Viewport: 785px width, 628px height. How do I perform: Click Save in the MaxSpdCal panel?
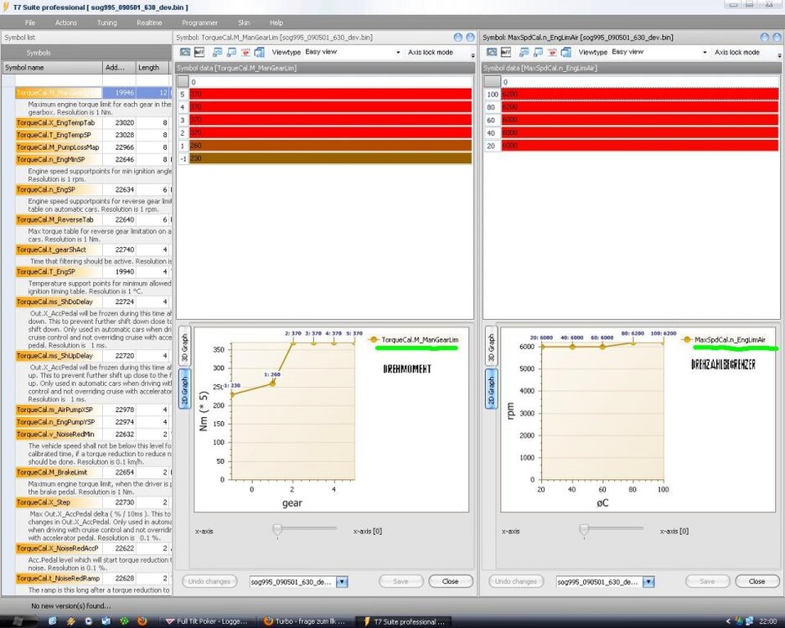(707, 581)
